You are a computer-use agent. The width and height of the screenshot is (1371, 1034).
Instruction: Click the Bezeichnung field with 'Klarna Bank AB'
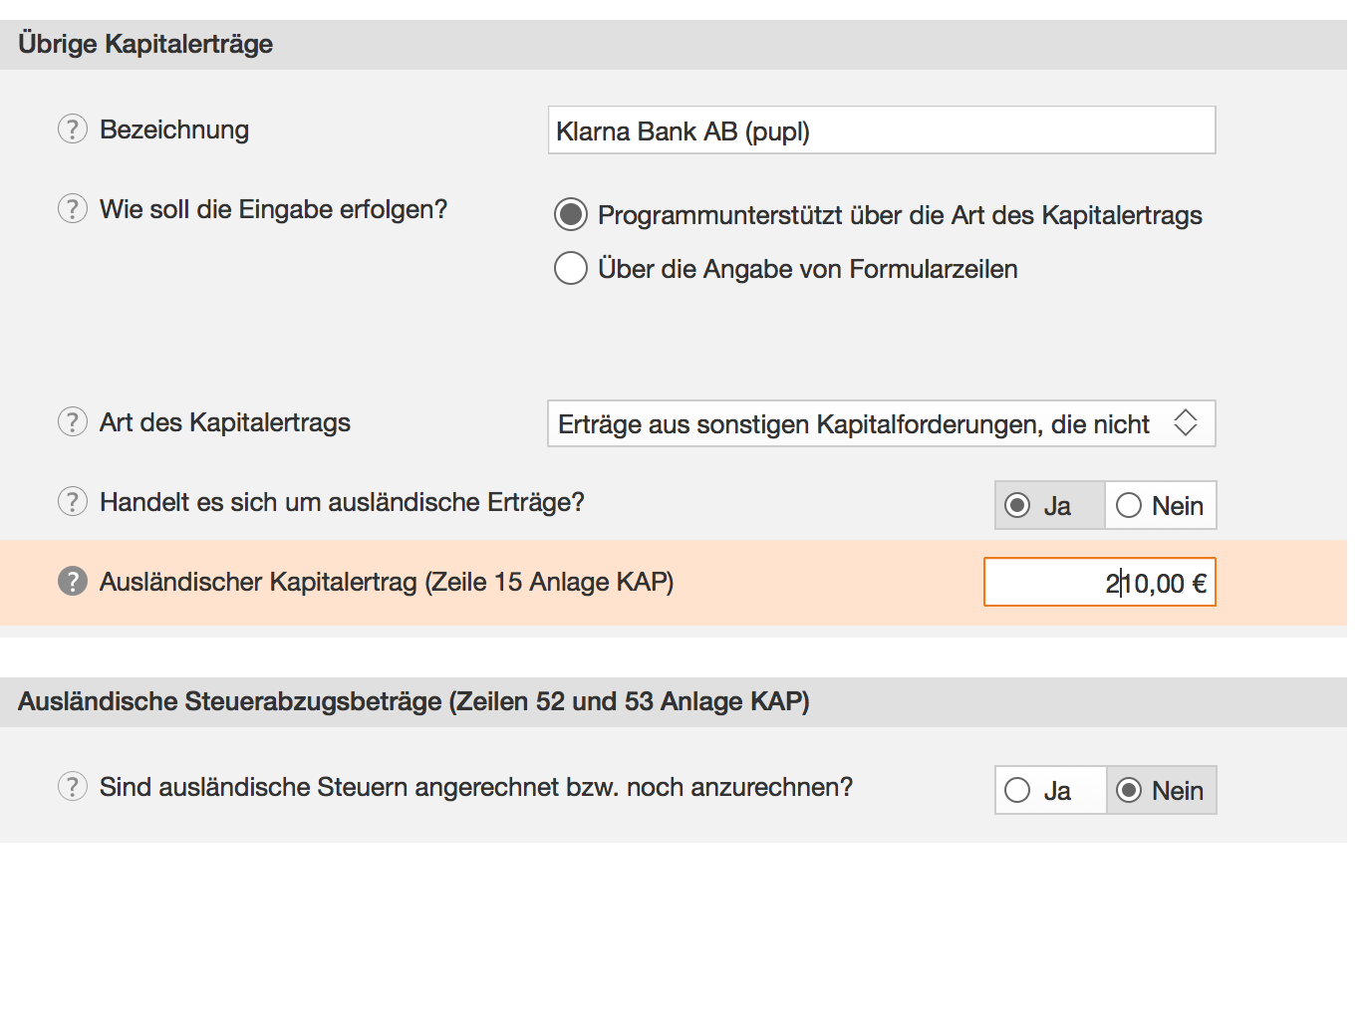coord(881,130)
